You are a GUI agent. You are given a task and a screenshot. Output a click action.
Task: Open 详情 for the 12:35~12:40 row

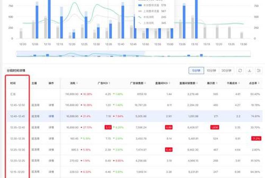51,128
